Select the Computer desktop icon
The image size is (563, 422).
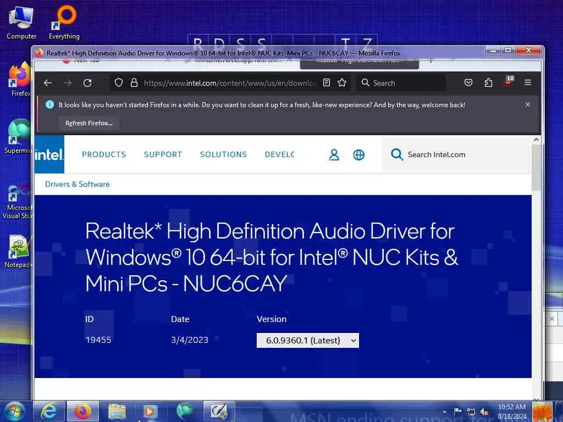coord(21,23)
